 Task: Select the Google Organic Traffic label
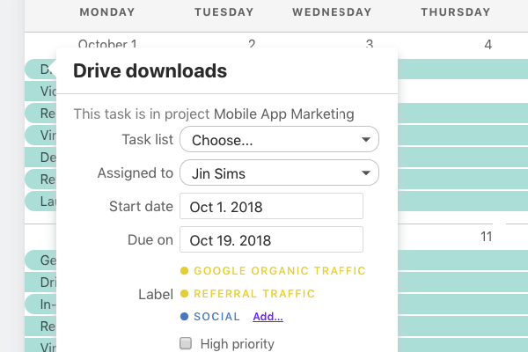tap(280, 271)
